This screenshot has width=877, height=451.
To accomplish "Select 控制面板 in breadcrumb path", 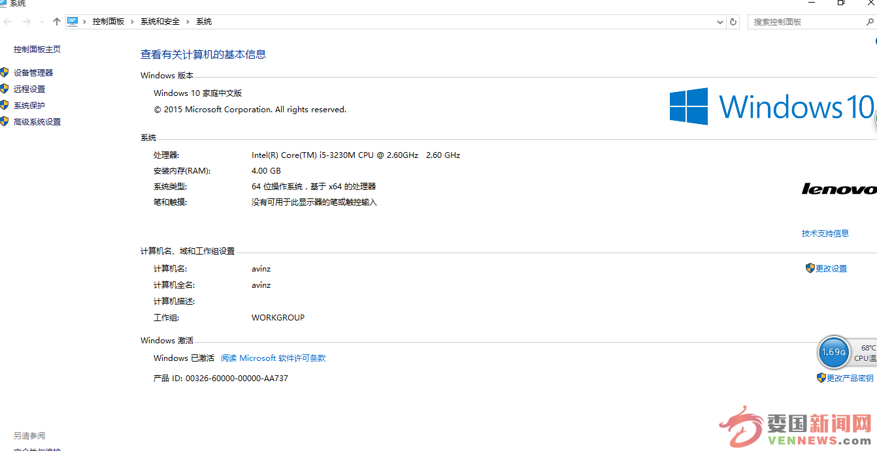I will pos(108,22).
